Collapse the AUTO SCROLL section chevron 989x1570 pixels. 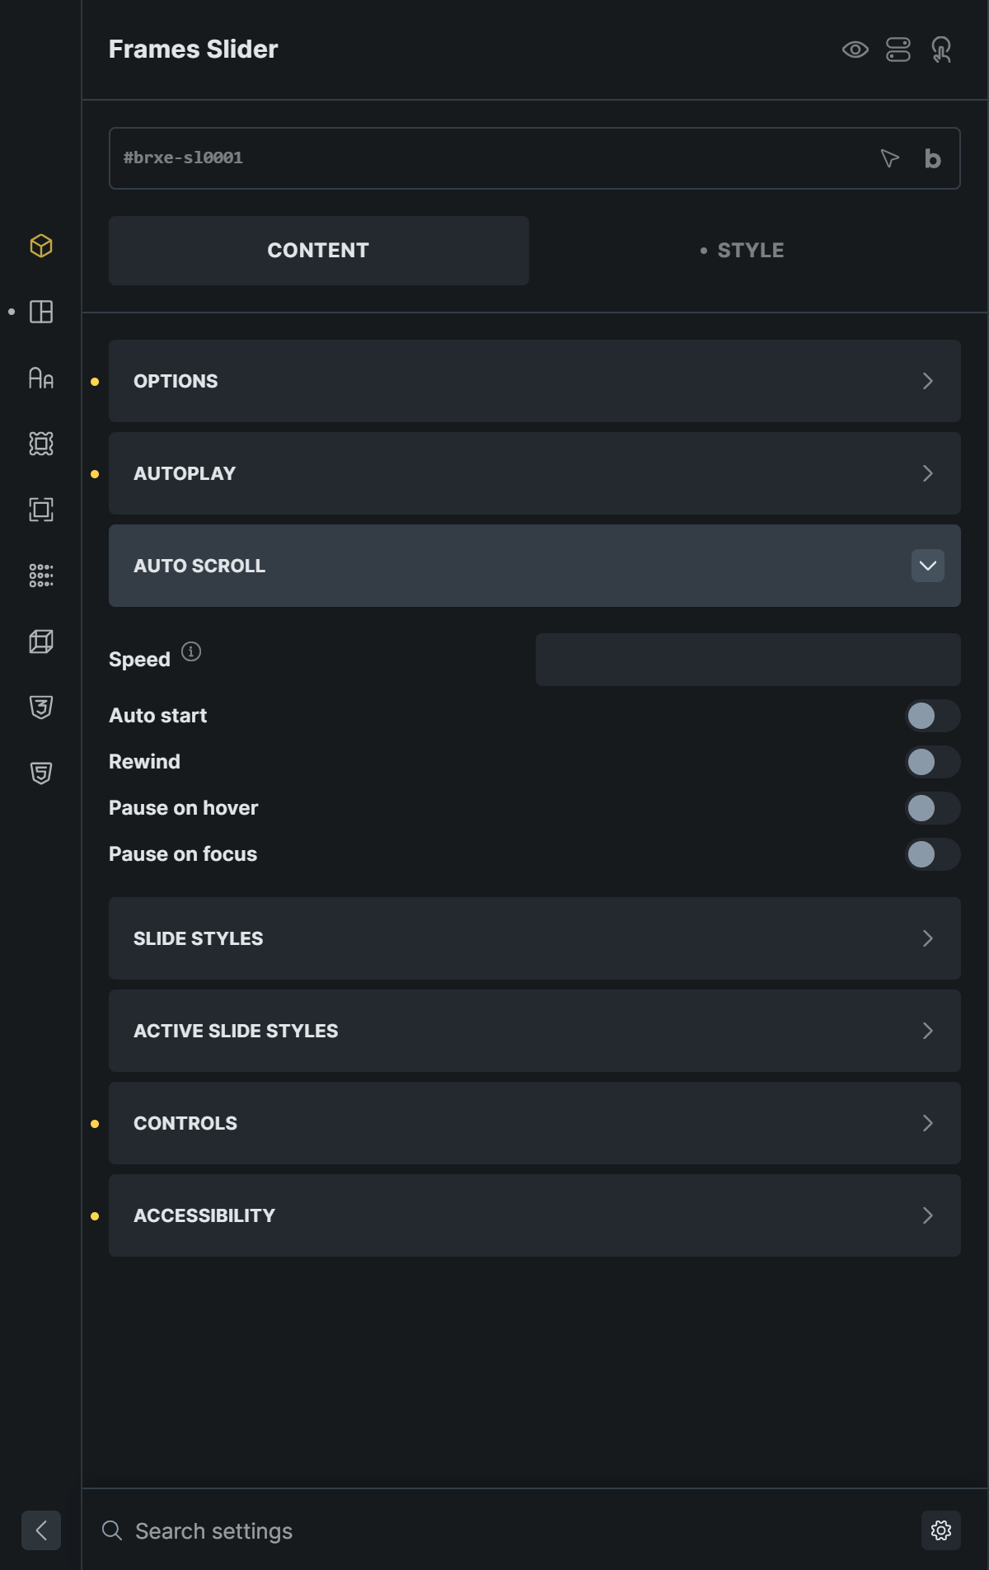point(928,566)
